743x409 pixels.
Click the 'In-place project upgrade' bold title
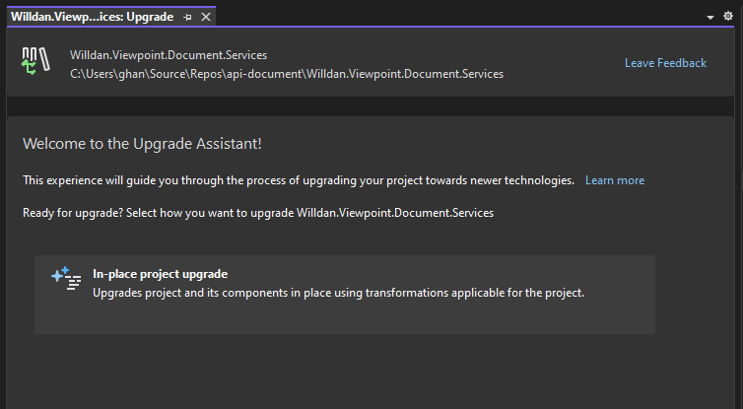point(160,274)
